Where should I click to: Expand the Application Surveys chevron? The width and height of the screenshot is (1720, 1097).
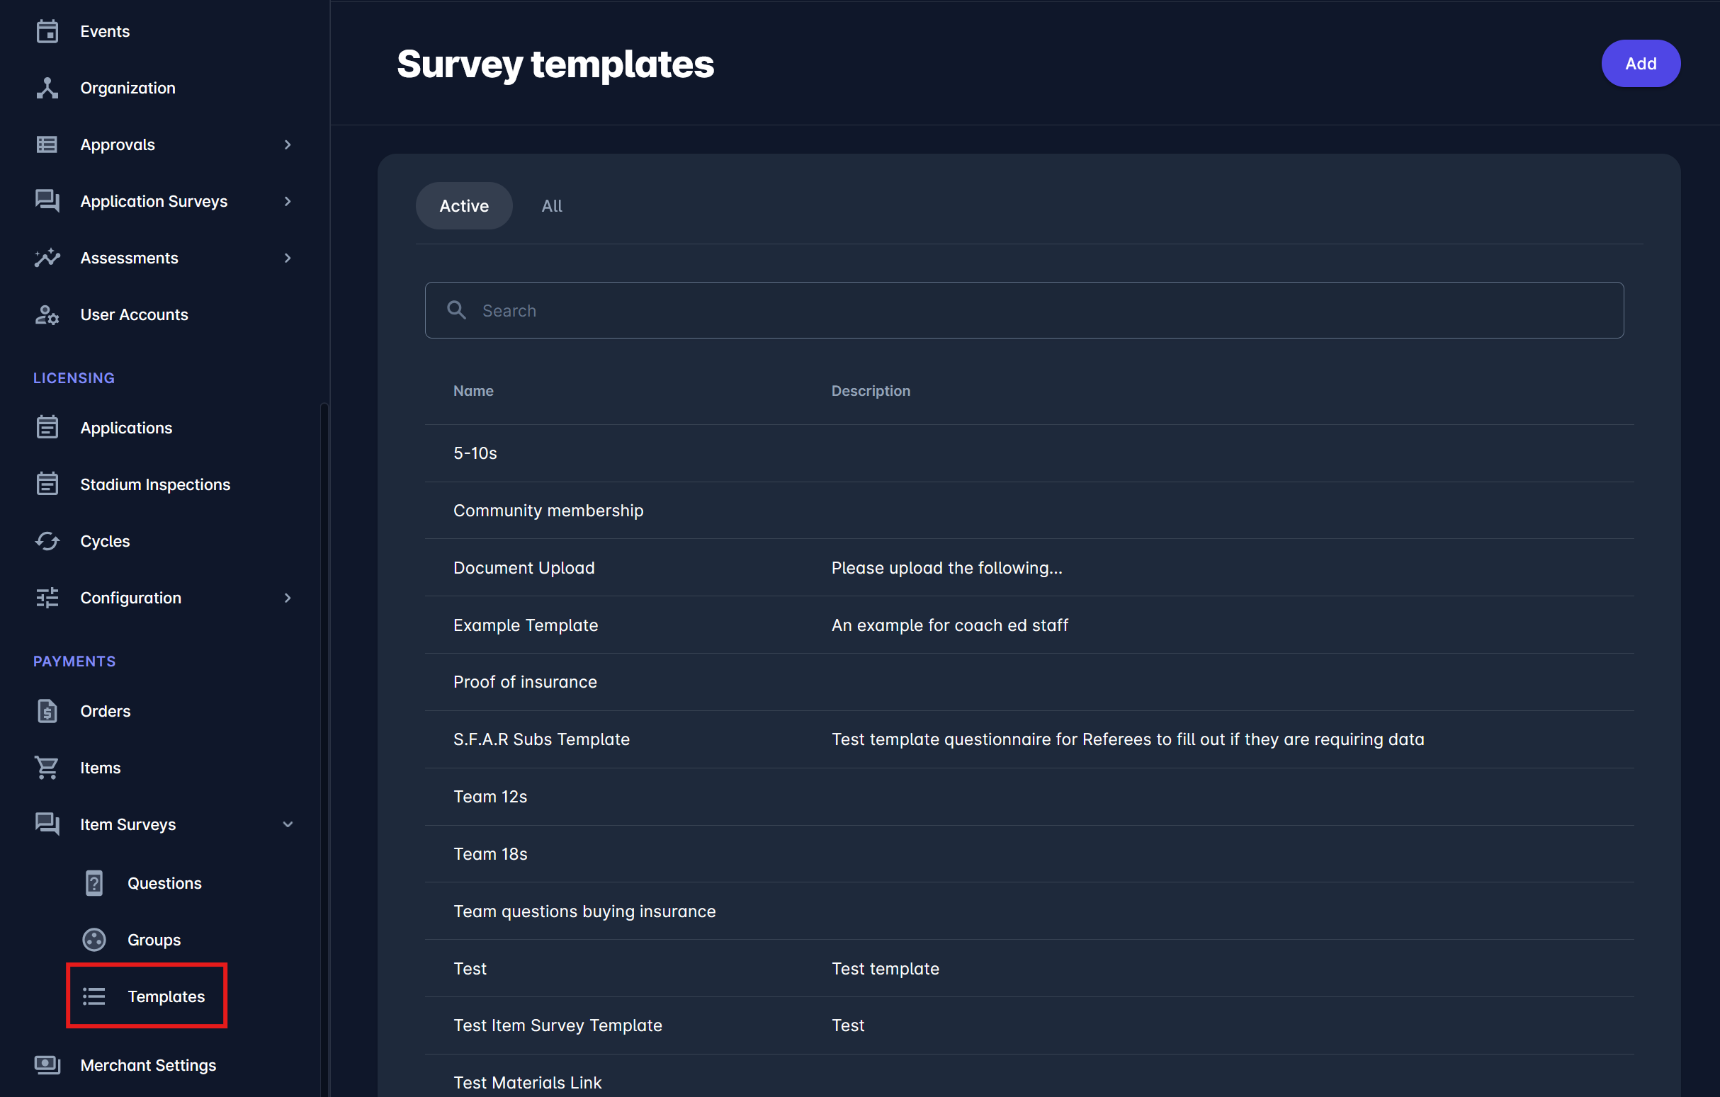pyautogui.click(x=288, y=201)
